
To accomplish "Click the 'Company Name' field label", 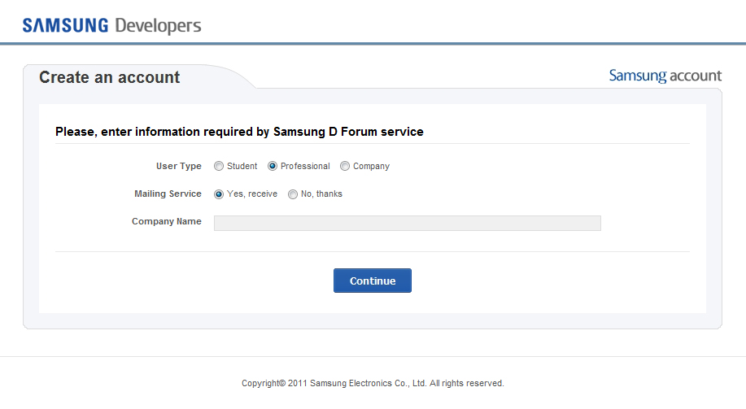I will click(x=167, y=221).
